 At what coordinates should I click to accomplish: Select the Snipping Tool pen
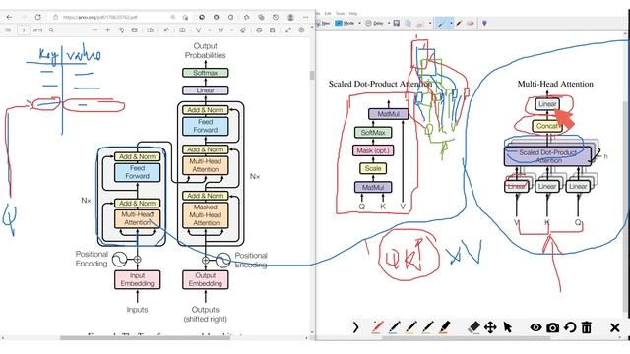(442, 23)
